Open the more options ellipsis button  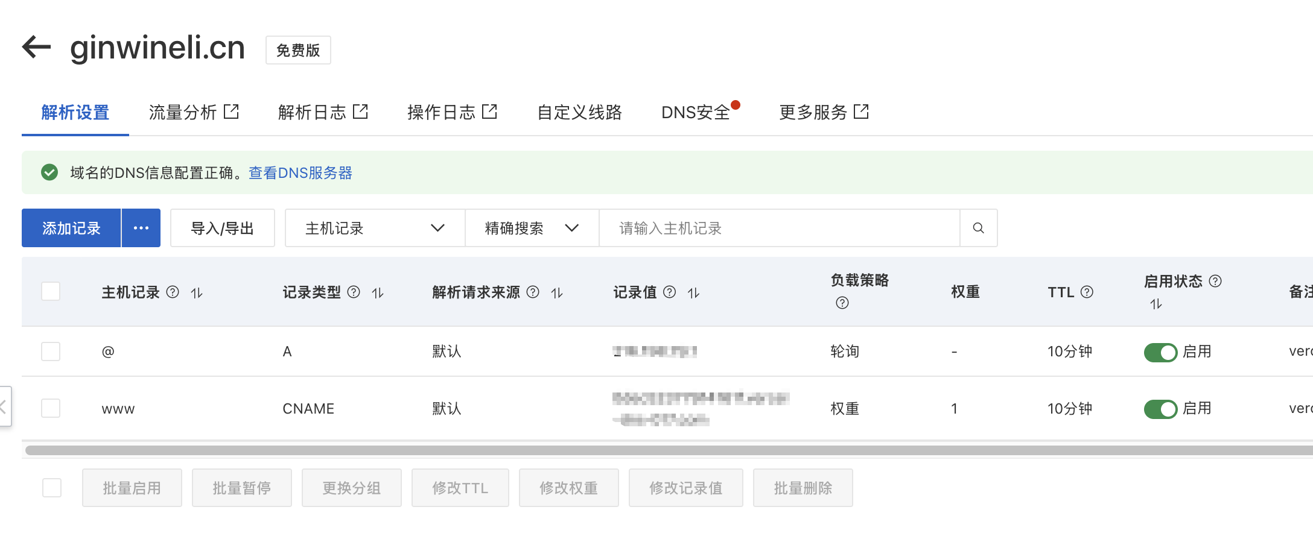click(141, 228)
